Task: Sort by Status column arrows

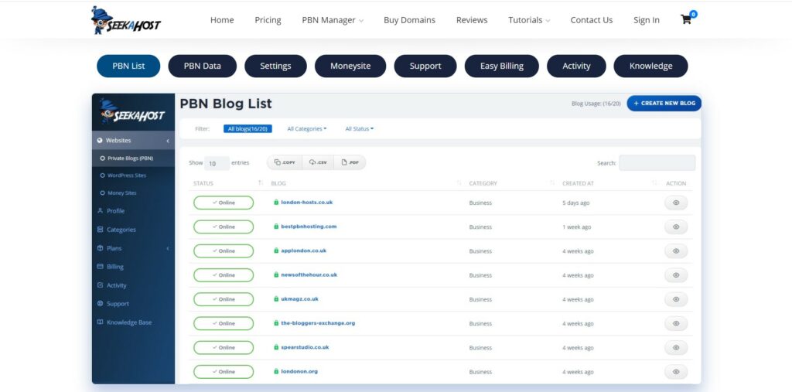Action: click(261, 183)
